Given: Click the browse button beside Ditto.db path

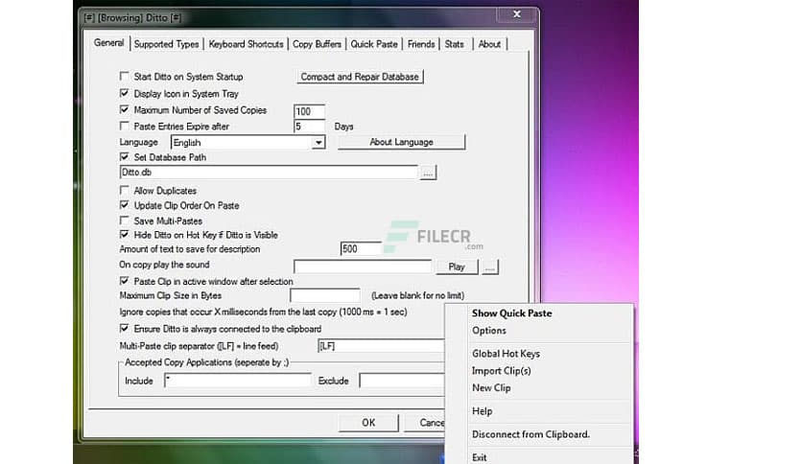Looking at the screenshot, I should click(x=428, y=173).
